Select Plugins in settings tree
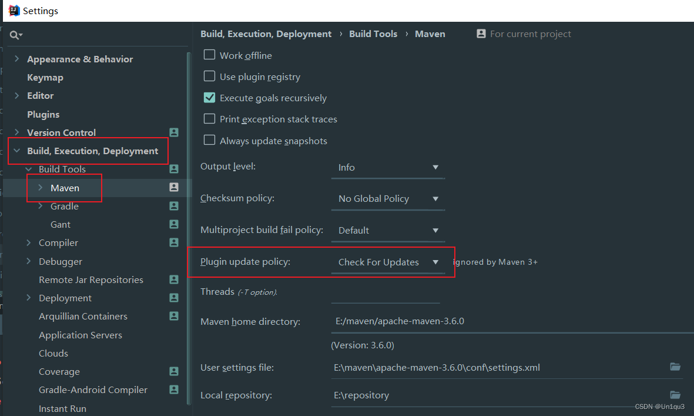This screenshot has width=694, height=416. coord(43,114)
